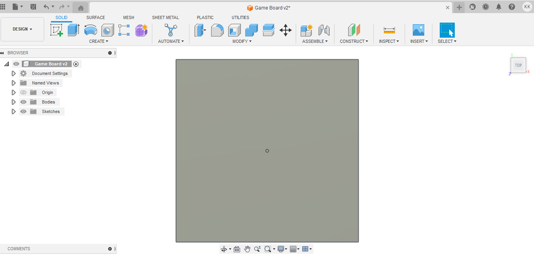The width and height of the screenshot is (534, 255).
Task: Switch to the SURFACE tab
Action: pos(96,17)
